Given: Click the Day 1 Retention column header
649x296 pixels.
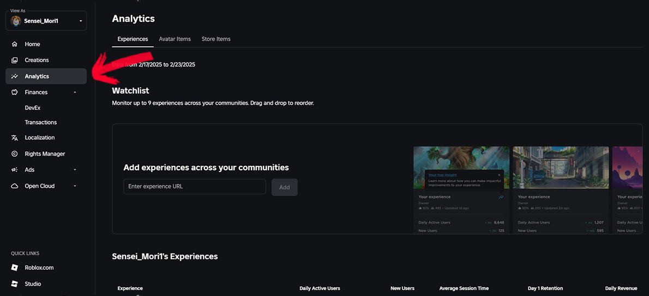Looking at the screenshot, I should (x=545, y=288).
